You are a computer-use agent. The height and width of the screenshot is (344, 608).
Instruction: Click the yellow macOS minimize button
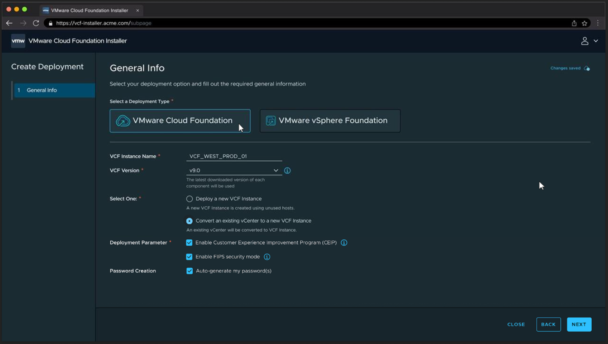[17, 9]
